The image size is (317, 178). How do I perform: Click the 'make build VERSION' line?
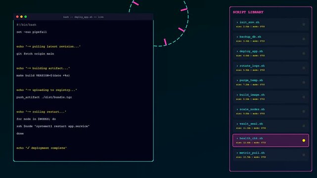pos(43,76)
